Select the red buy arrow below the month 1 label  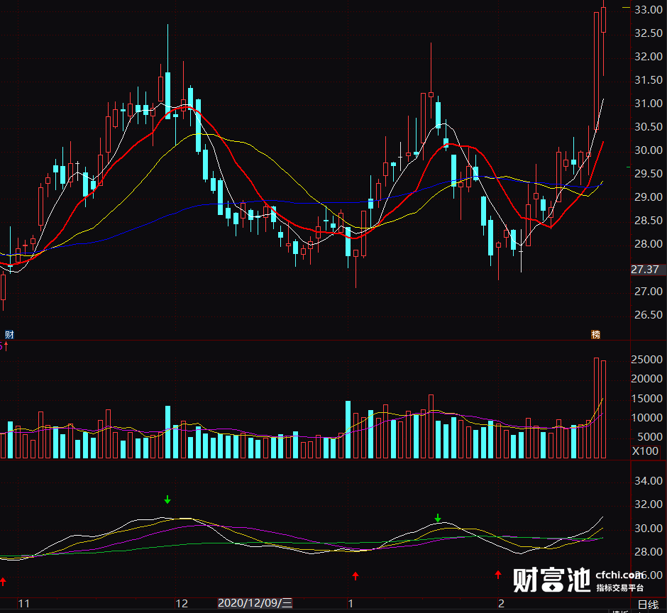pos(355,576)
